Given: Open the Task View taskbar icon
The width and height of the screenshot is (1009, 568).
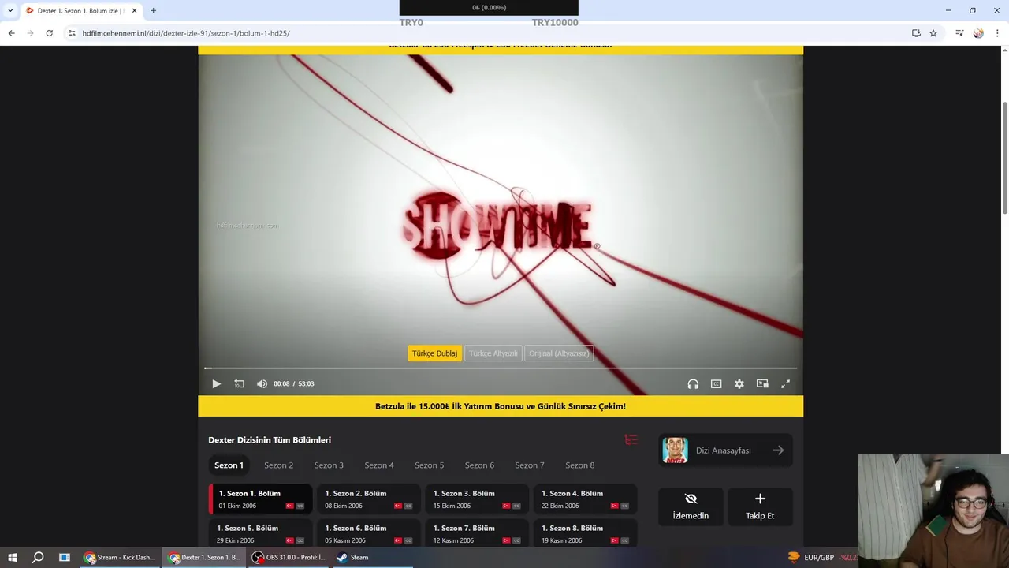Looking at the screenshot, I should (x=65, y=557).
